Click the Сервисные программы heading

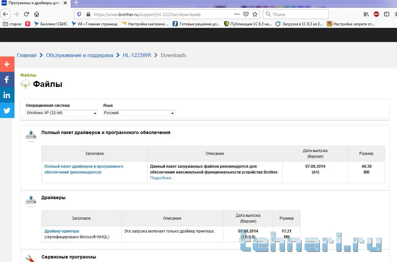(x=69, y=257)
